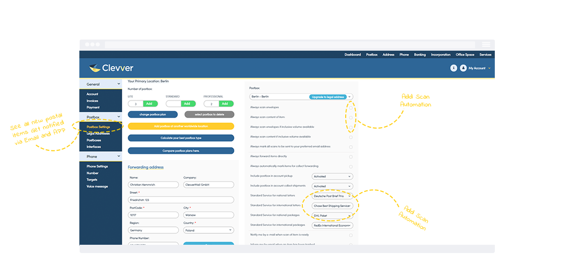Viewport: 574px width, 265px height.
Task: Open Targets in the sidebar
Action: coord(92,180)
